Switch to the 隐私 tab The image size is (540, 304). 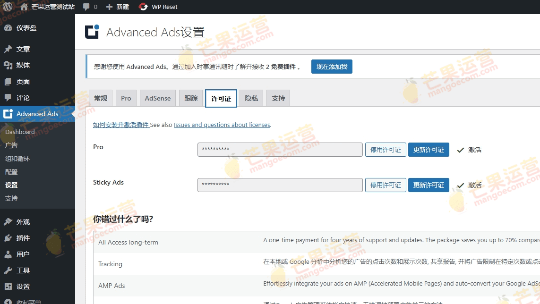(x=251, y=99)
